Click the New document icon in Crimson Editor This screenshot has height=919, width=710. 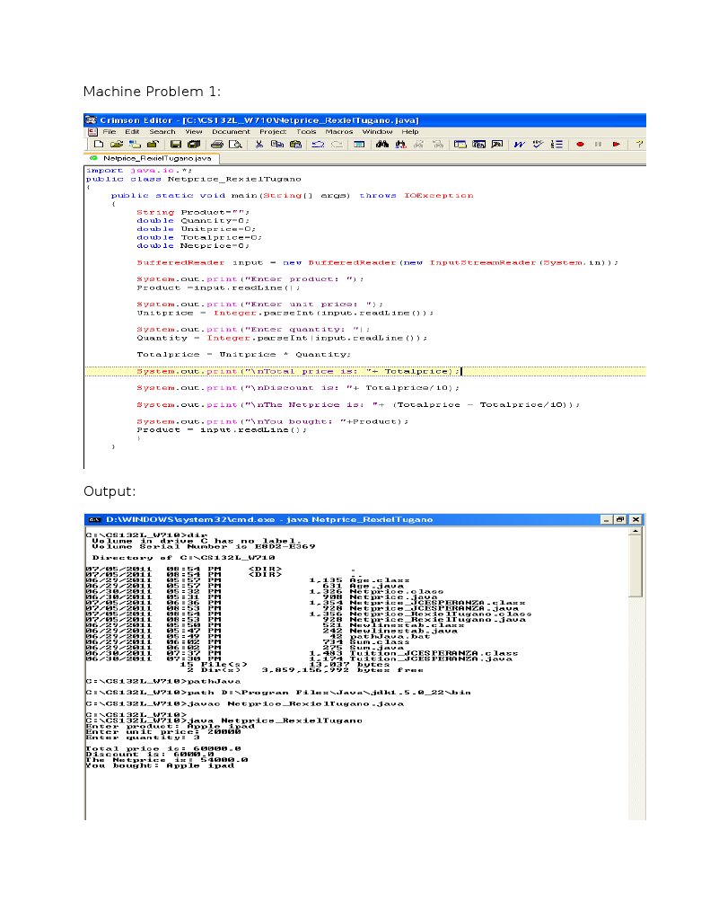[99, 144]
